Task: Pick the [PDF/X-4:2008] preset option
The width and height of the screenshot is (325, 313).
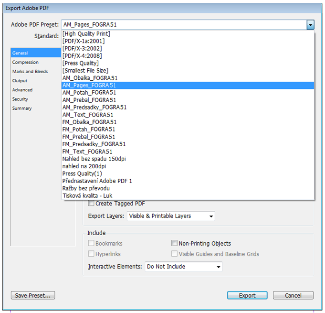Action: (82, 56)
